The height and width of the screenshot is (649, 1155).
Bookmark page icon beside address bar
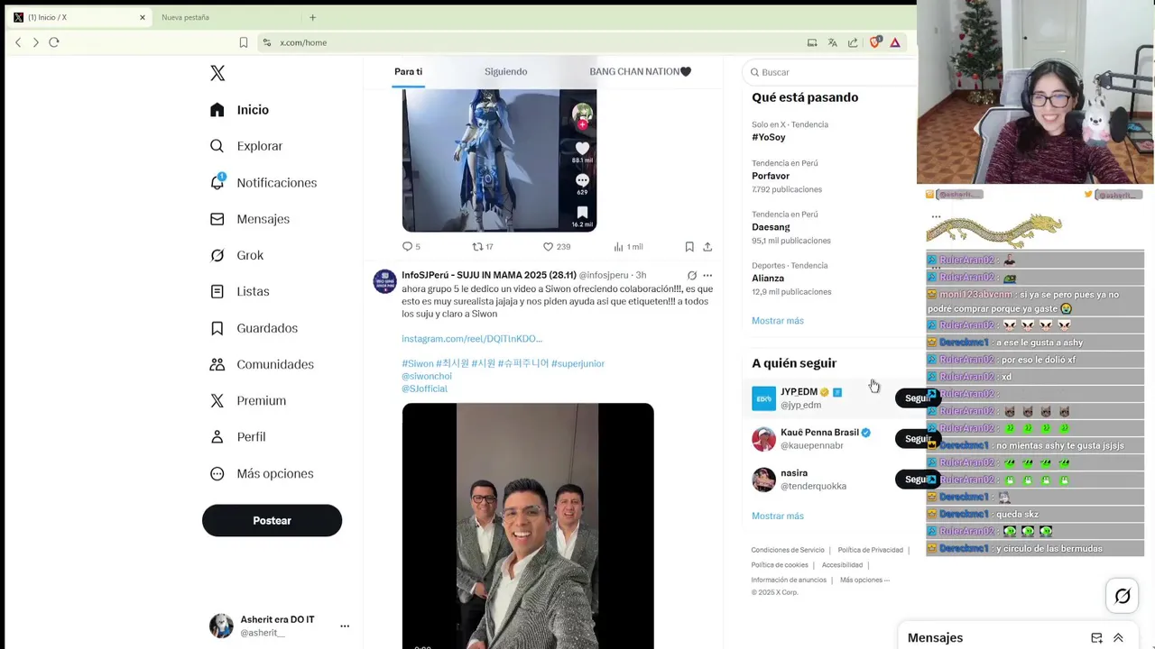pyautogui.click(x=243, y=42)
